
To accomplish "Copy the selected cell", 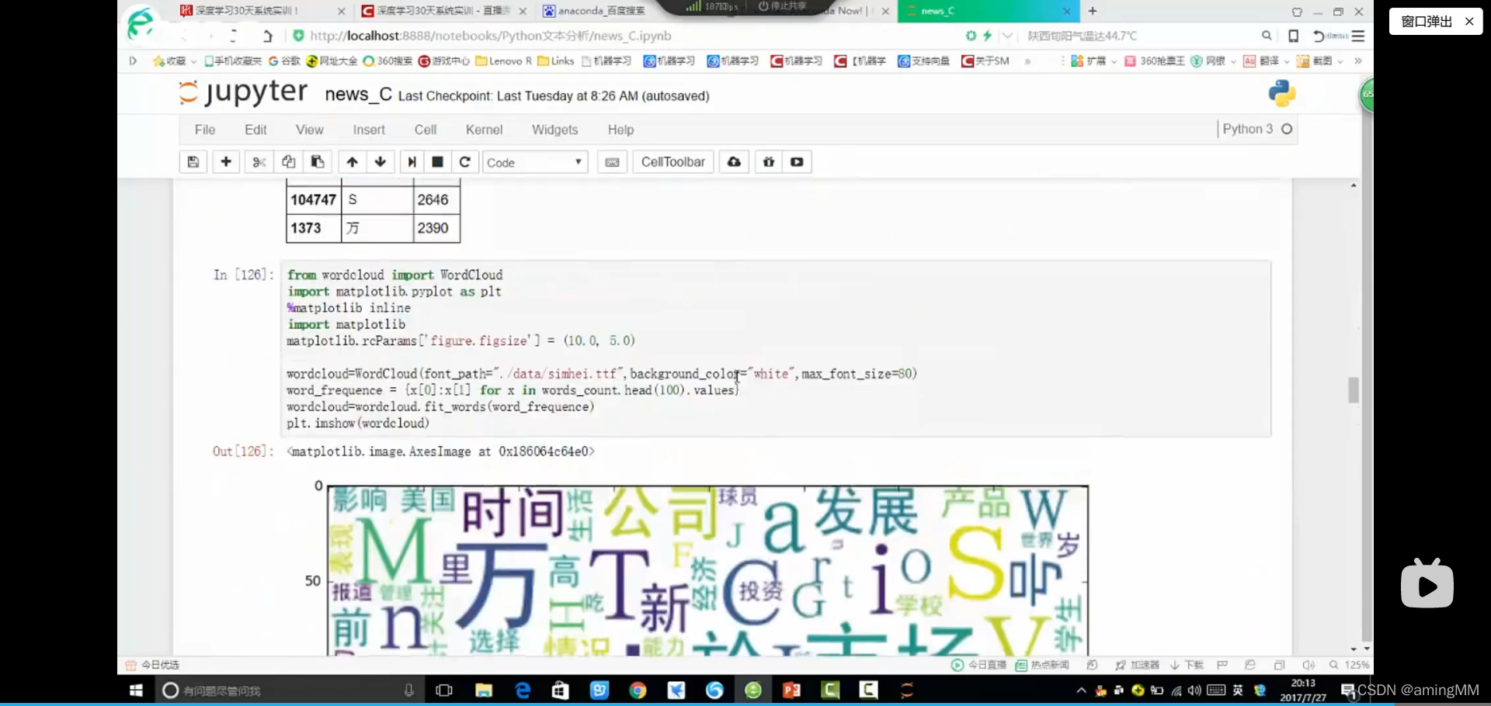I will (288, 162).
